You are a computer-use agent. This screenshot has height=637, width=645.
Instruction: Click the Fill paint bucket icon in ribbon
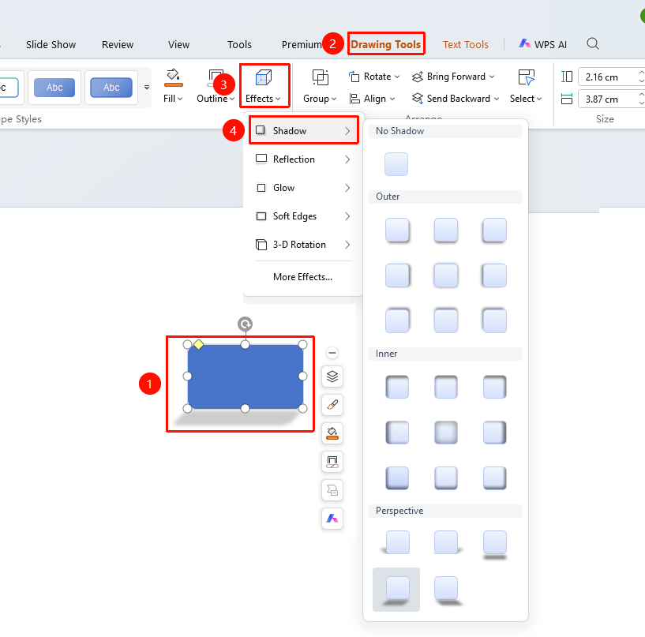point(173,77)
